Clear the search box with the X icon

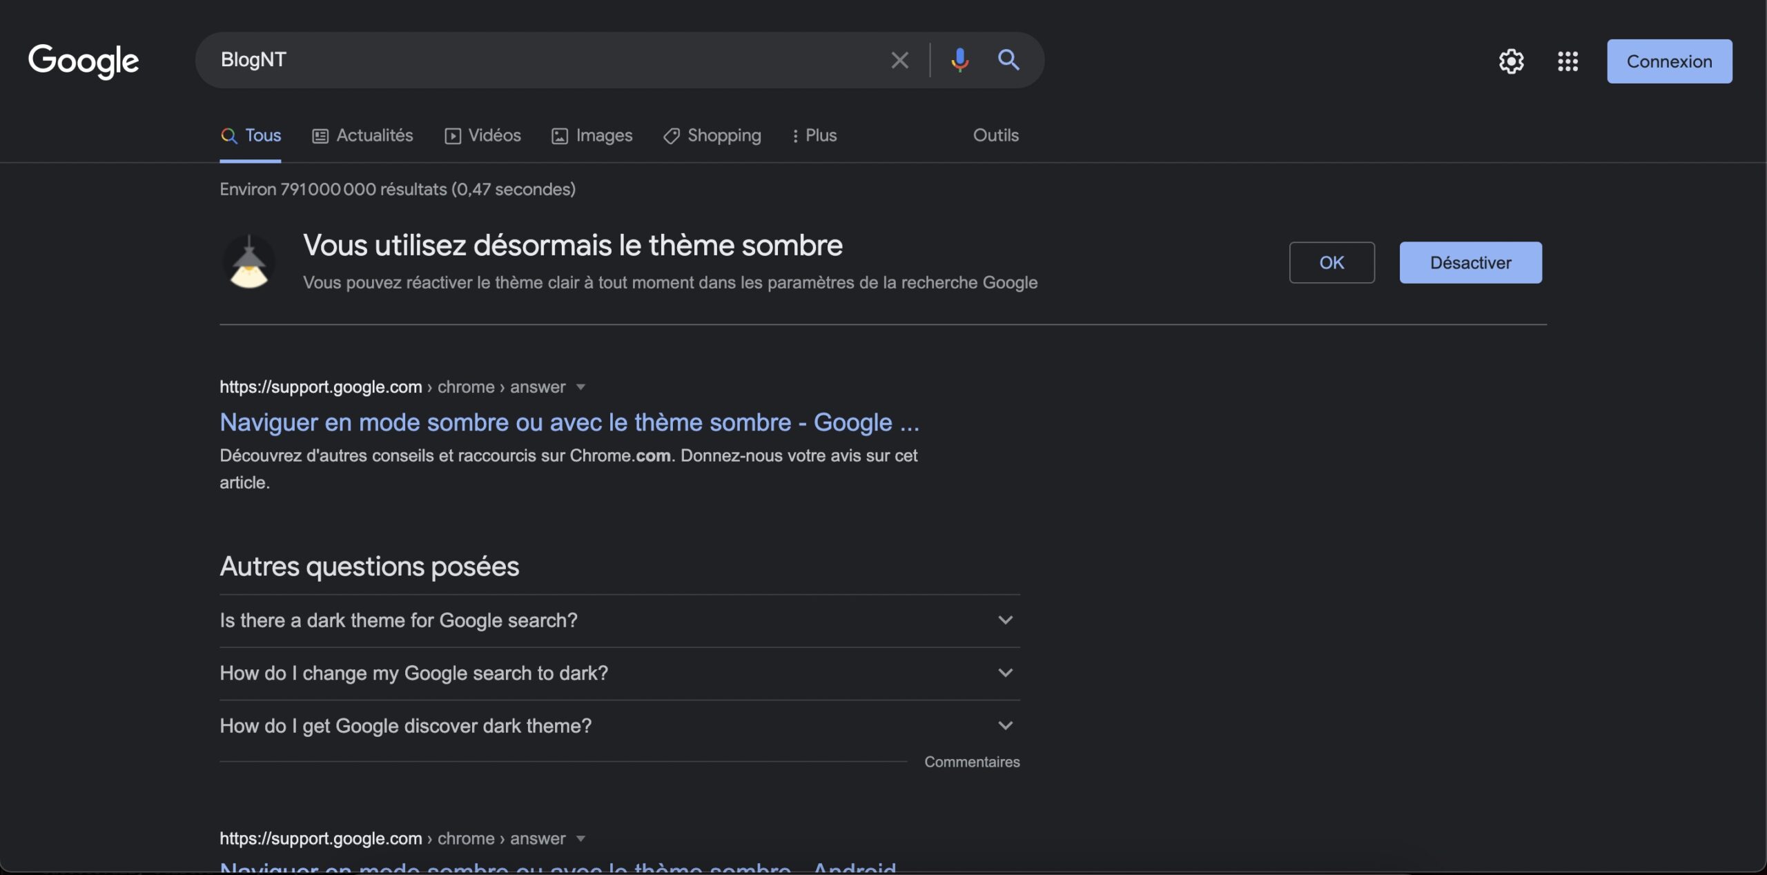click(x=899, y=60)
